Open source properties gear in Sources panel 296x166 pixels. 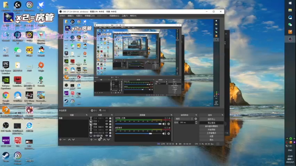coord(100,139)
